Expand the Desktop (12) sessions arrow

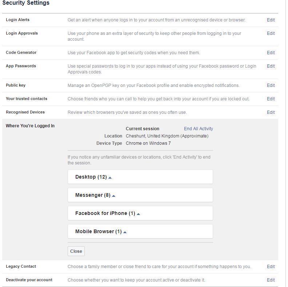click(110, 178)
